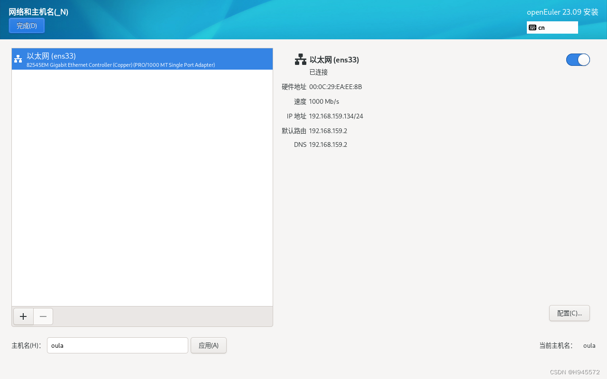Click the speed value 1000 Mb/s
607x379 pixels.
point(324,101)
